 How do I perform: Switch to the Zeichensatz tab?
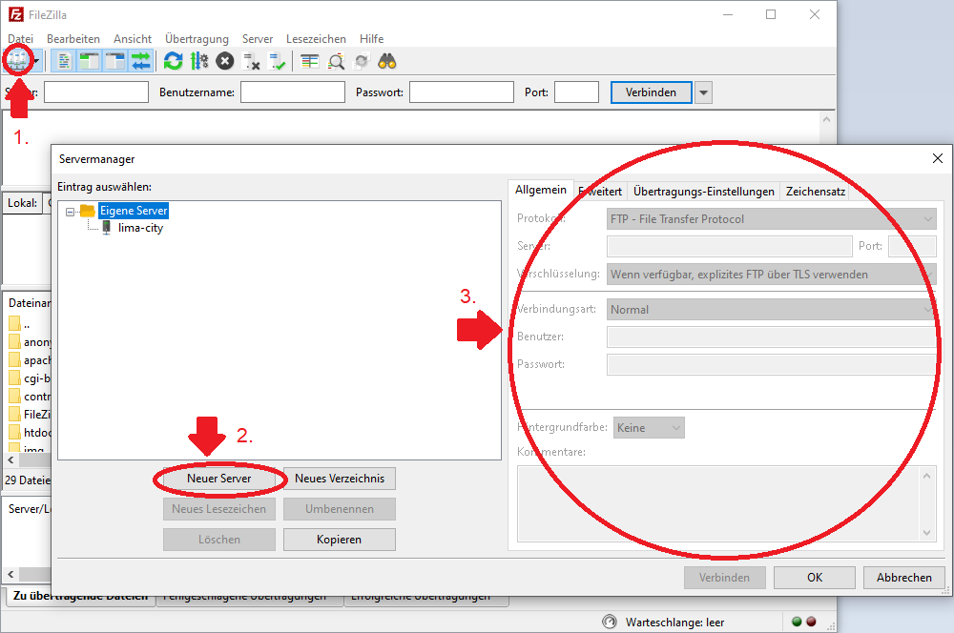pos(816,191)
